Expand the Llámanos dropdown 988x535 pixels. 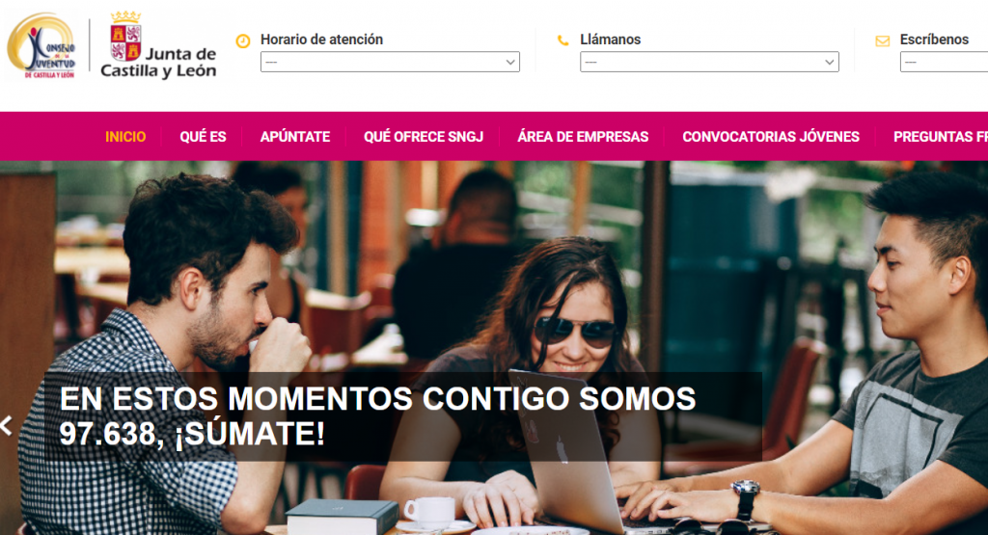709,62
